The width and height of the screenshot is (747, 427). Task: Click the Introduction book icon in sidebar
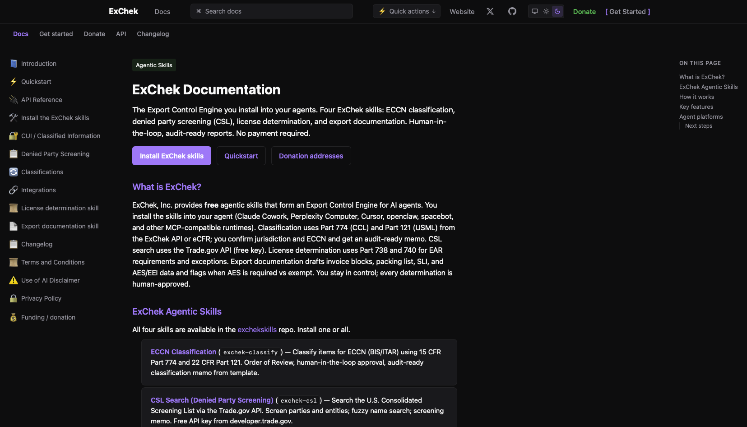(14, 64)
